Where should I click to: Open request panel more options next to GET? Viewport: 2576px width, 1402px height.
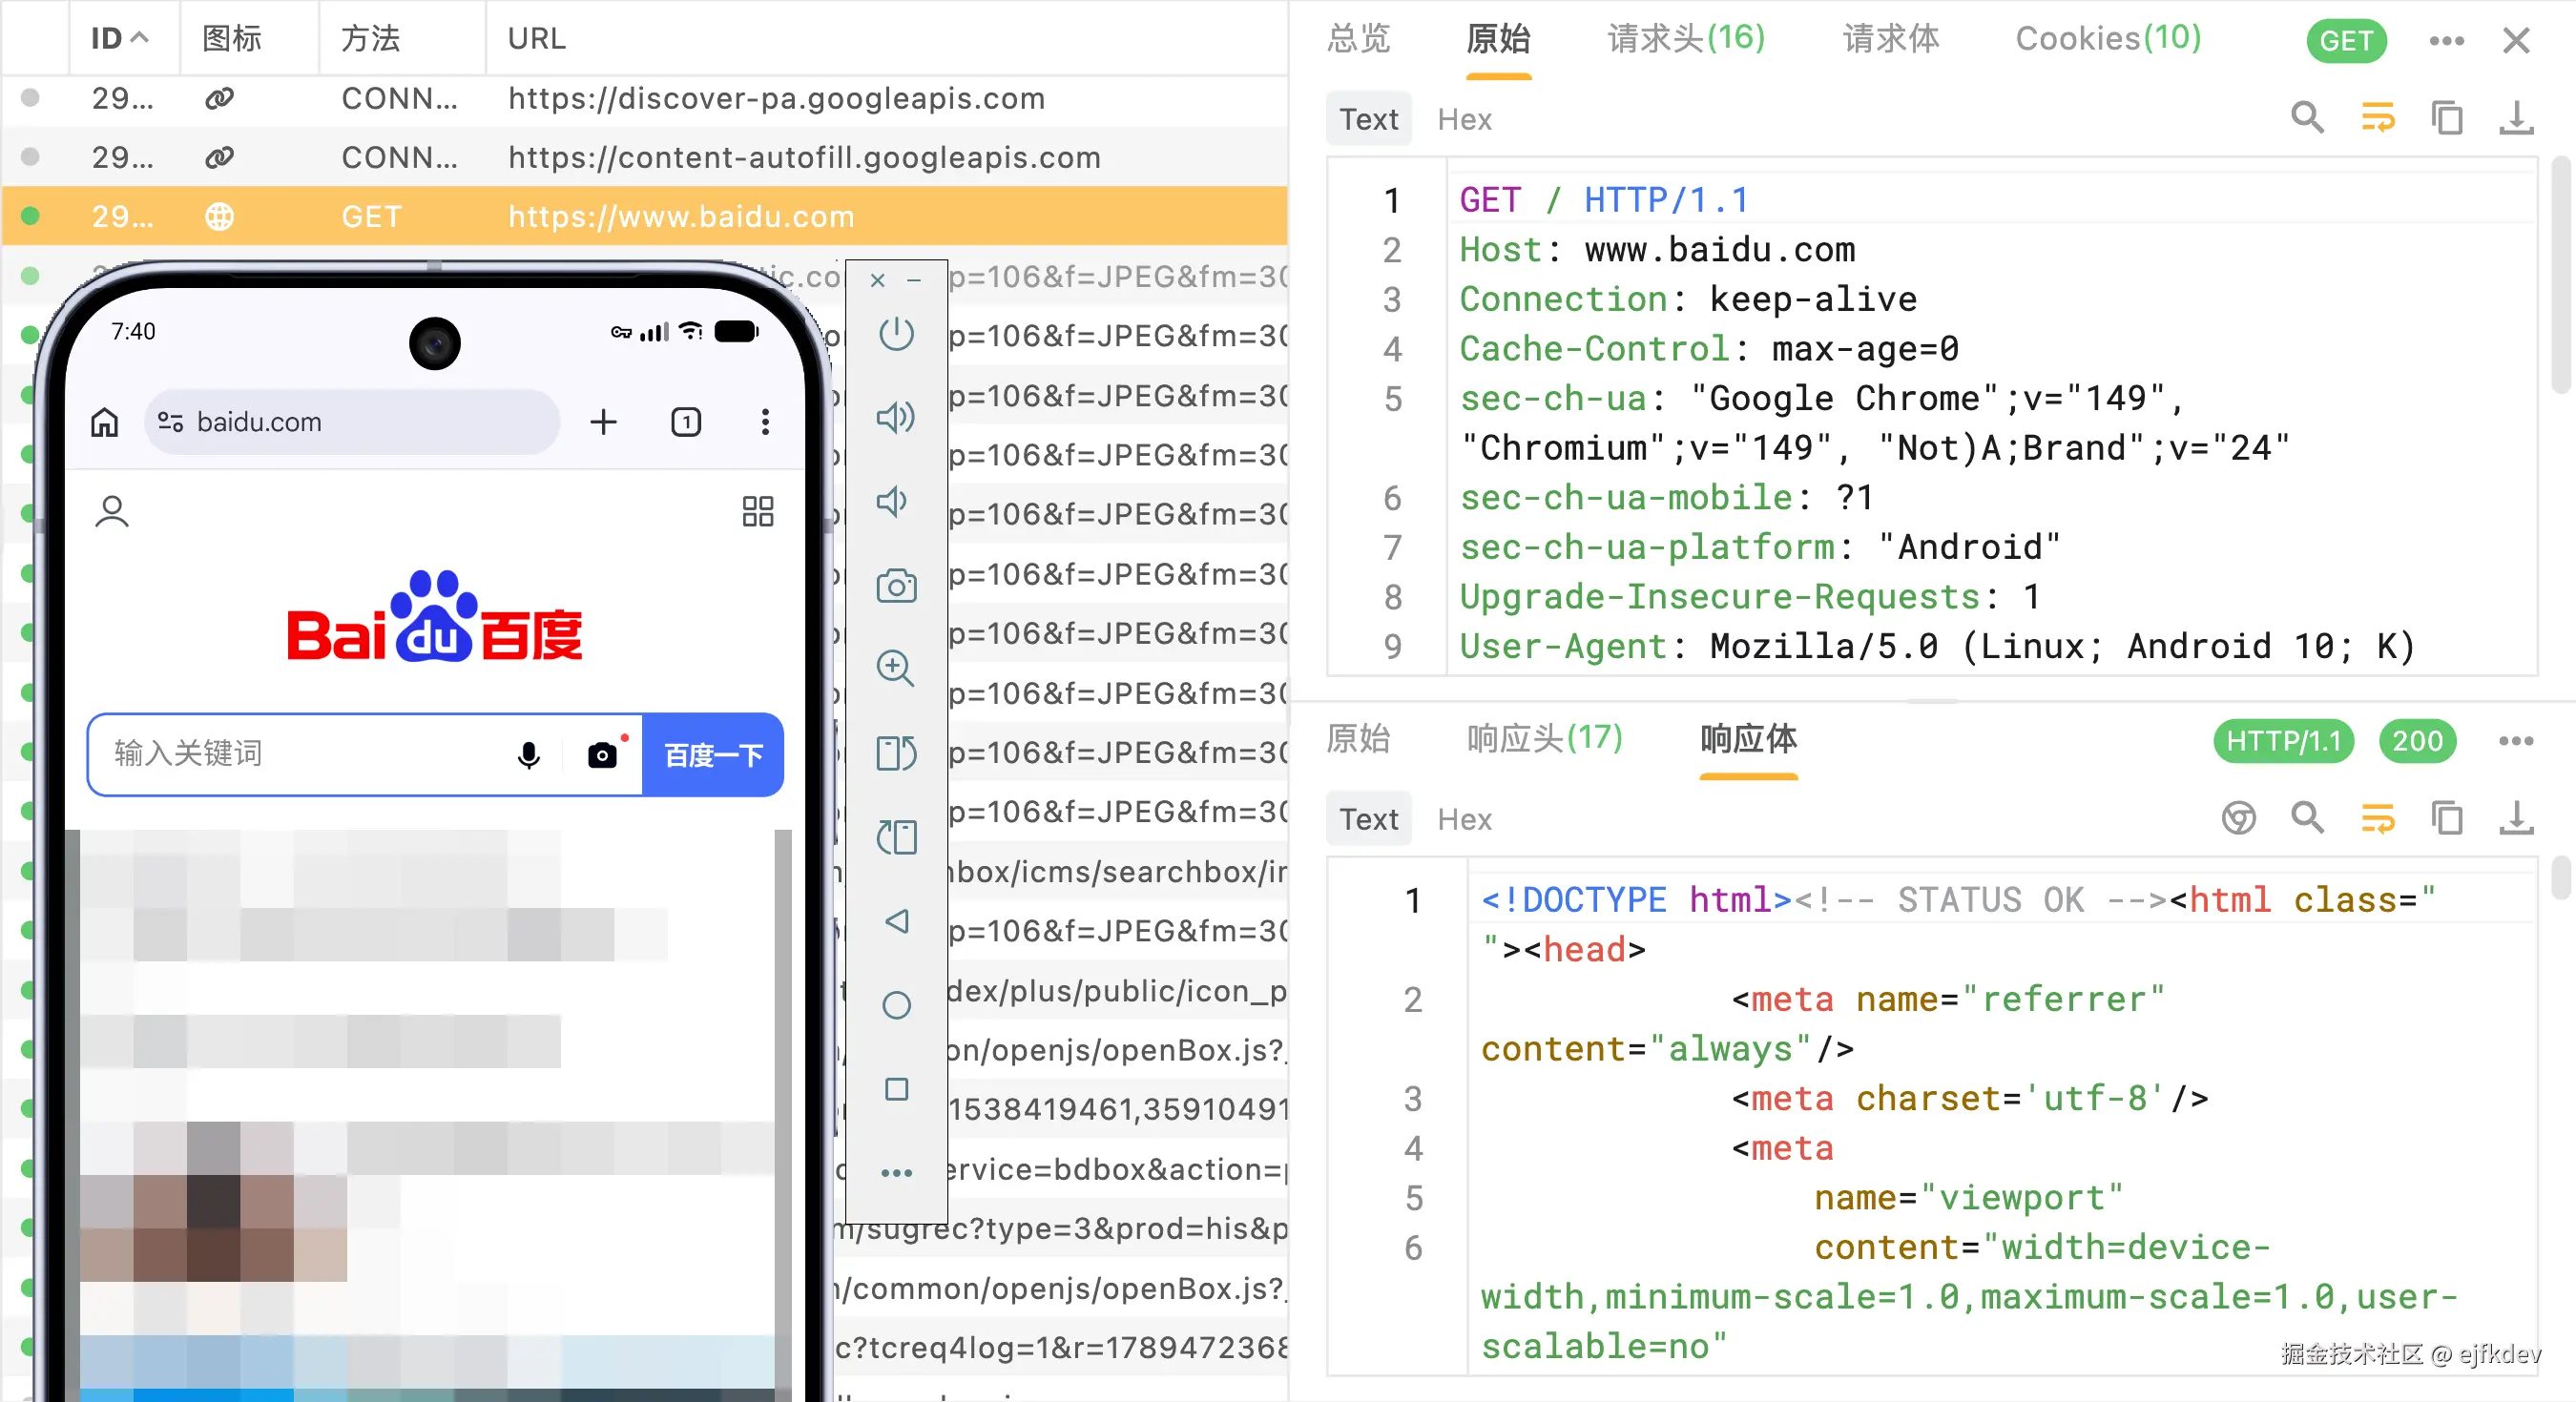pyautogui.click(x=2446, y=40)
